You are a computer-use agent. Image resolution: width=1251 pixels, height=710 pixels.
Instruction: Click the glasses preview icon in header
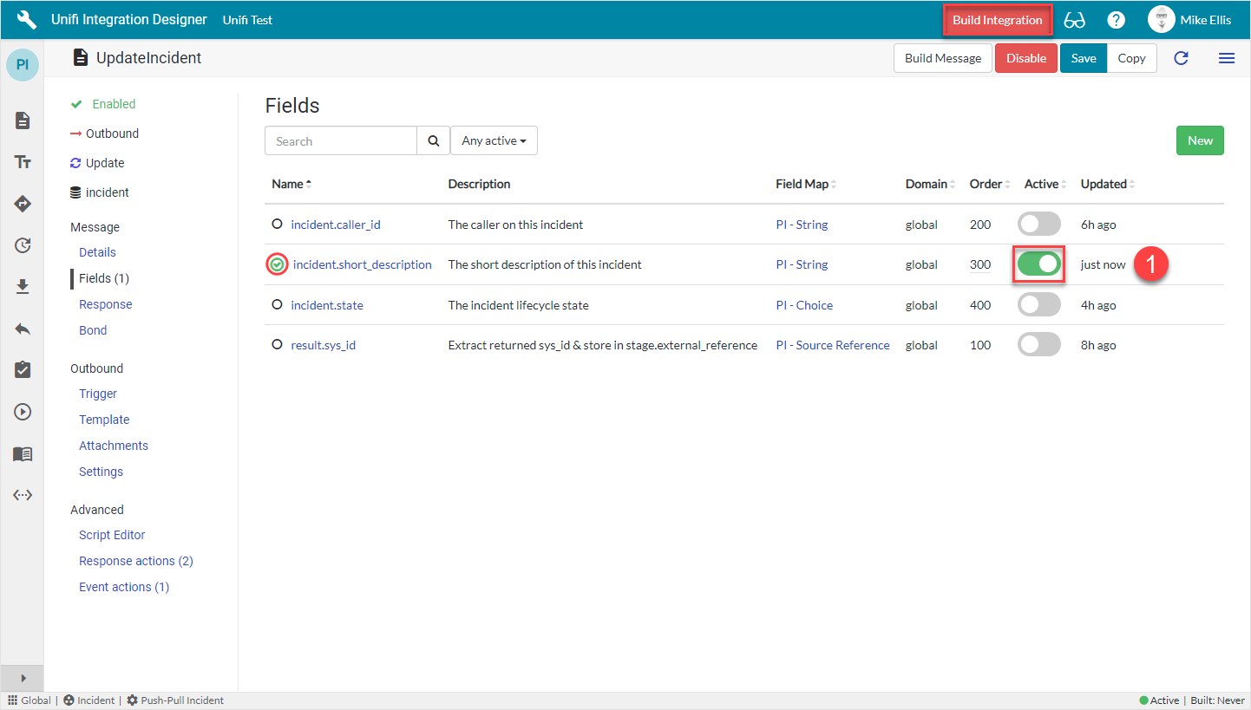[x=1074, y=20]
